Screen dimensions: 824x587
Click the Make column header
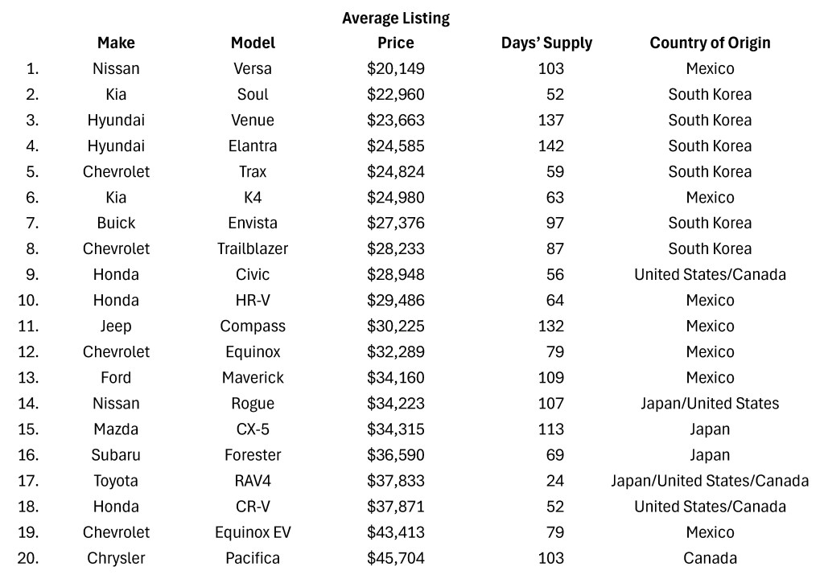116,43
